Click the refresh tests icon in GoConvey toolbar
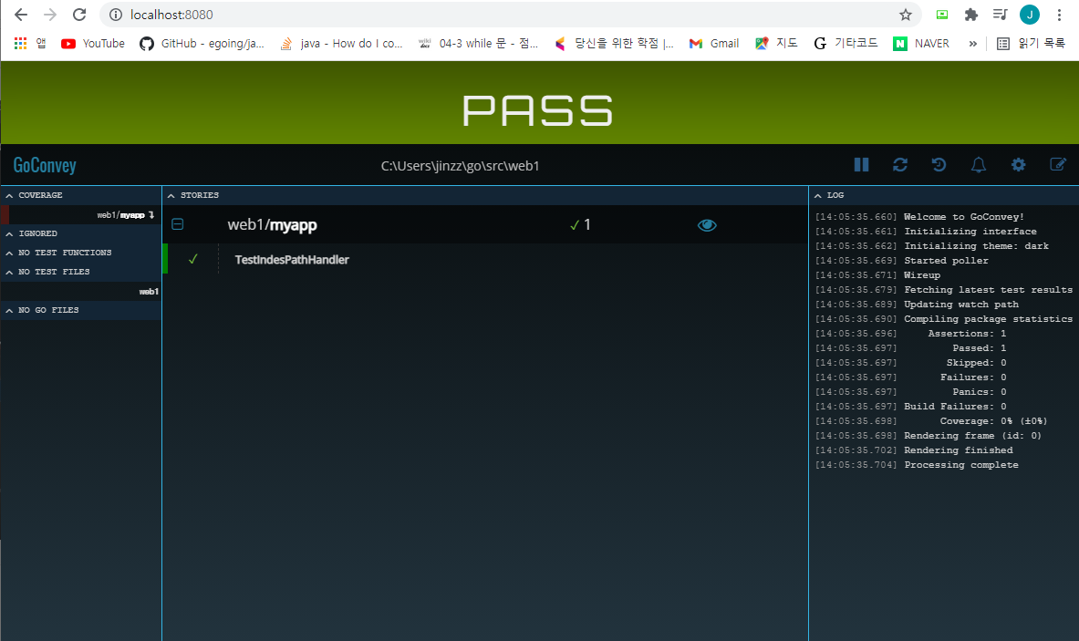This screenshot has width=1079, height=641. click(900, 165)
